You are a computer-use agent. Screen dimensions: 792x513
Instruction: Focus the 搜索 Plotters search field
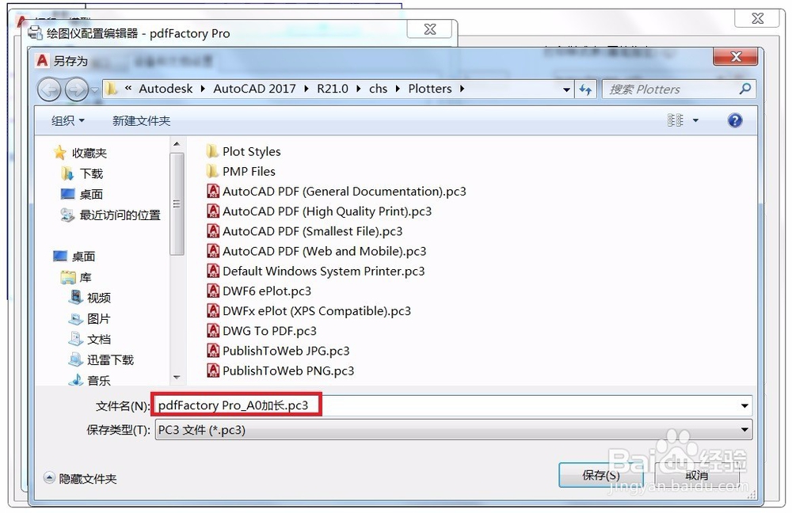679,89
